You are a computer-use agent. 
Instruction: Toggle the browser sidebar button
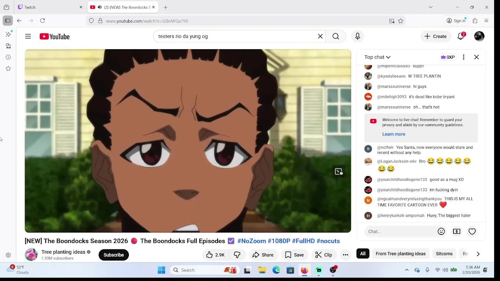click(7, 21)
